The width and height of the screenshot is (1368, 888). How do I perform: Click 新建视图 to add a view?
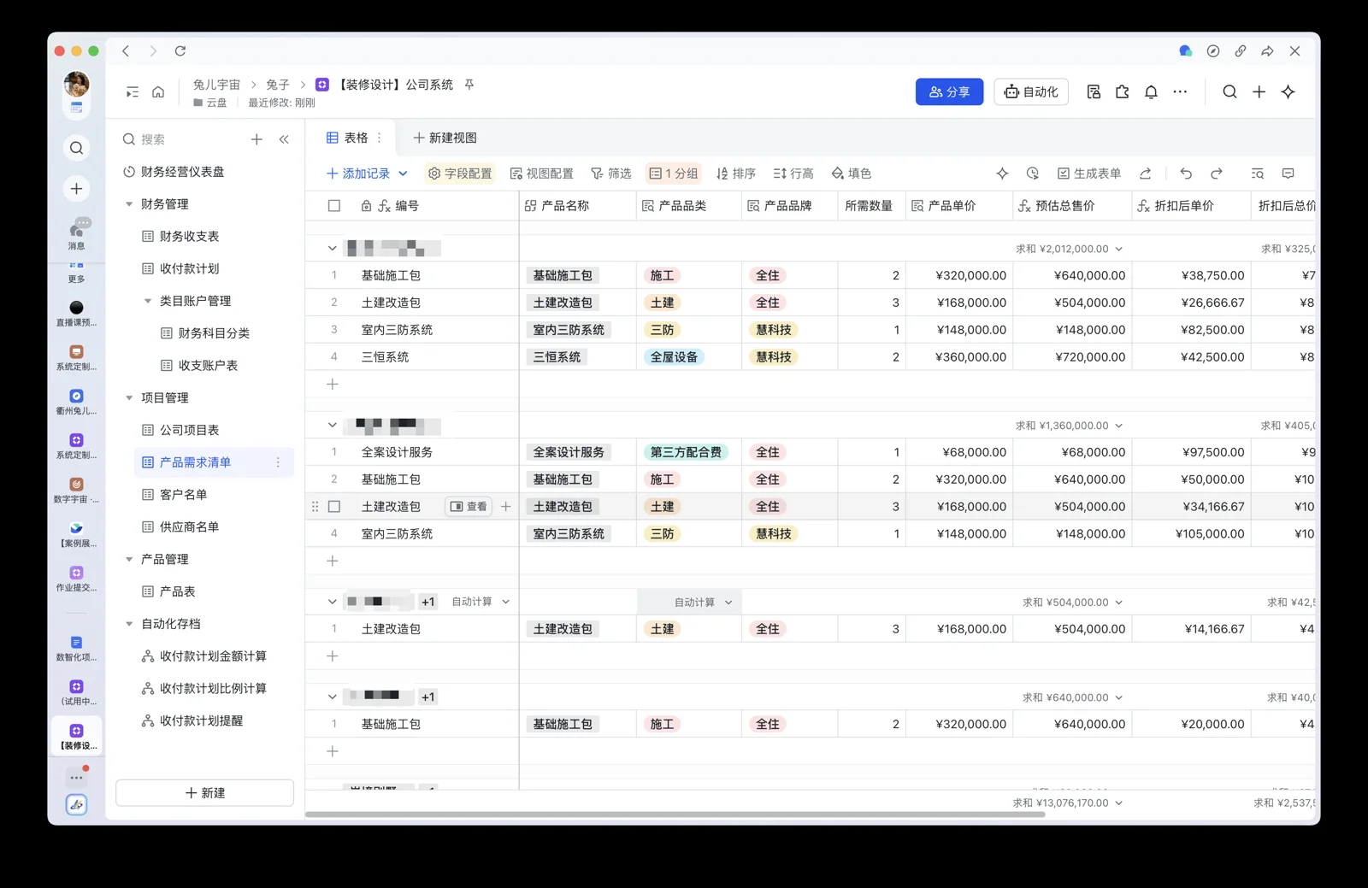click(445, 138)
